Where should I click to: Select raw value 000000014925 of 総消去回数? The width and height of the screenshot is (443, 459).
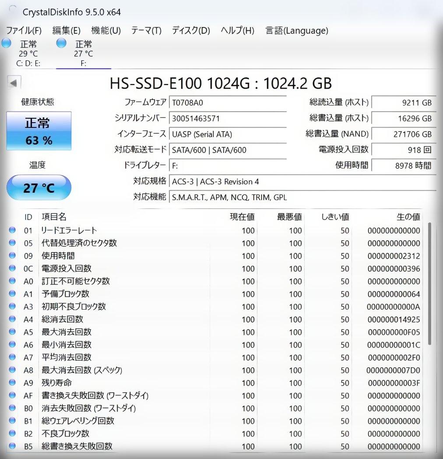coord(394,320)
